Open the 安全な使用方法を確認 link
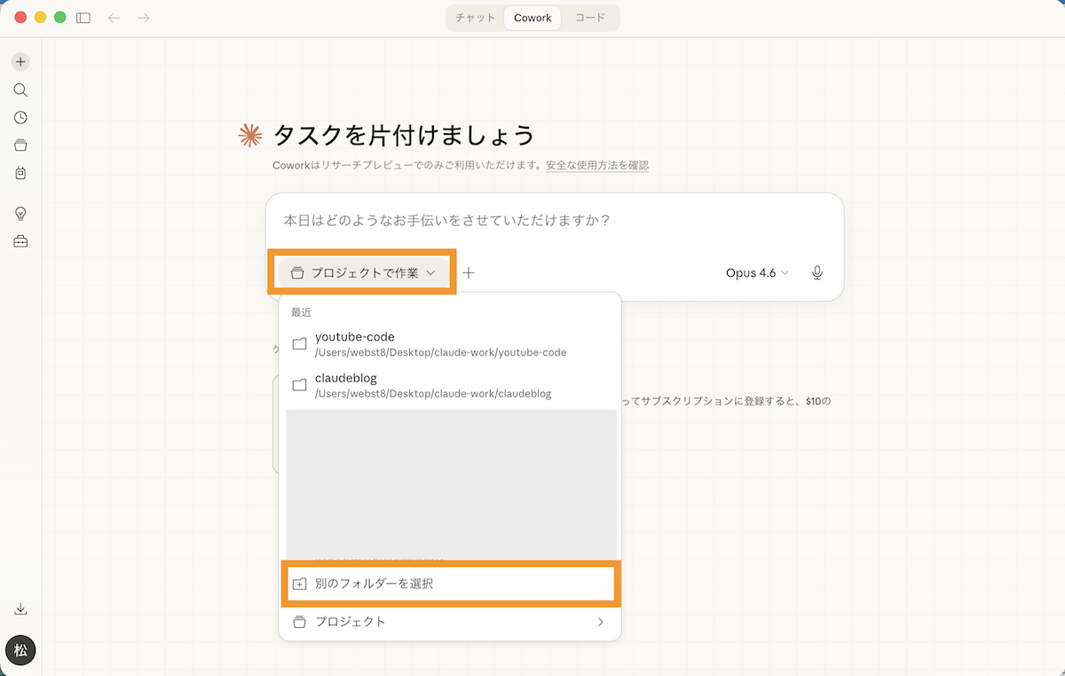The width and height of the screenshot is (1065, 676). [x=596, y=165]
